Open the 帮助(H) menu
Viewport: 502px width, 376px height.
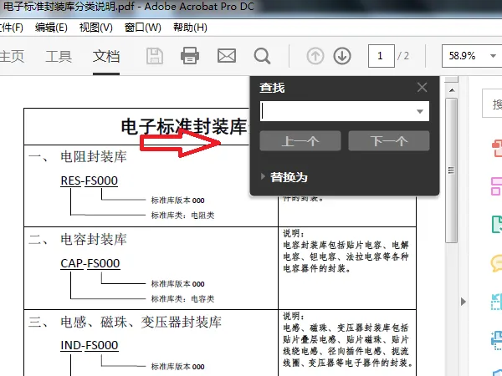190,28
